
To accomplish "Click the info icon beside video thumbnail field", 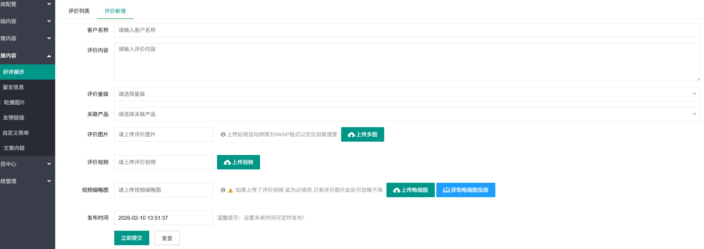I will pyautogui.click(x=223, y=190).
